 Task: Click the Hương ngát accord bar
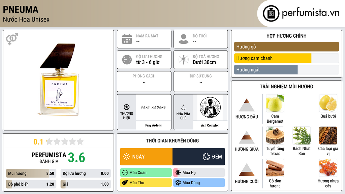tap(286, 69)
